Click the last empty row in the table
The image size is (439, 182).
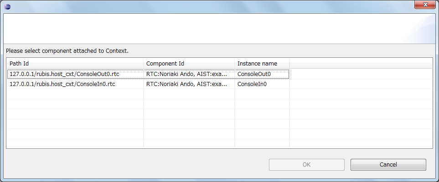pyautogui.click(x=220, y=144)
